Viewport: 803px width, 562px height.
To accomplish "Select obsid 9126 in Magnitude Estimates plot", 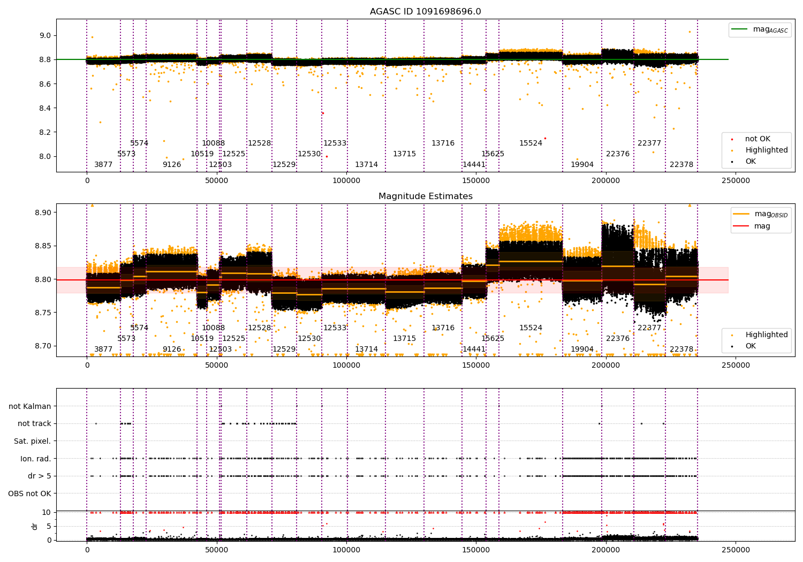I will [172, 350].
